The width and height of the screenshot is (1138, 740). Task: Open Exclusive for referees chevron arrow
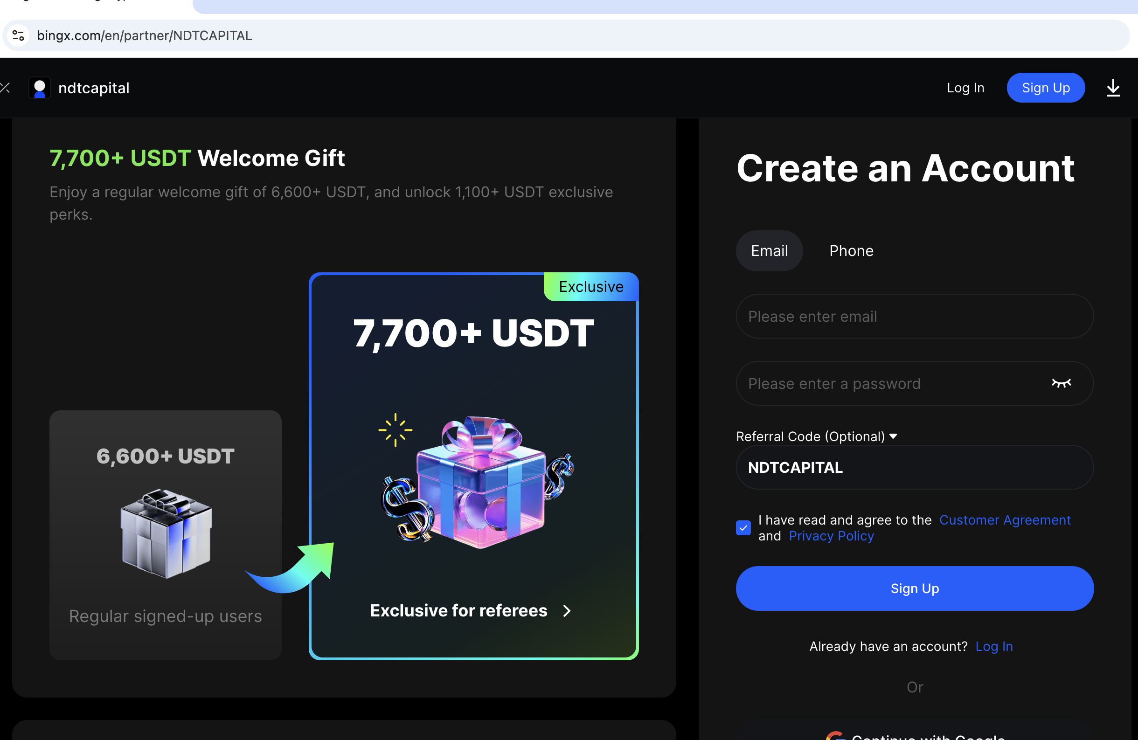(x=567, y=611)
